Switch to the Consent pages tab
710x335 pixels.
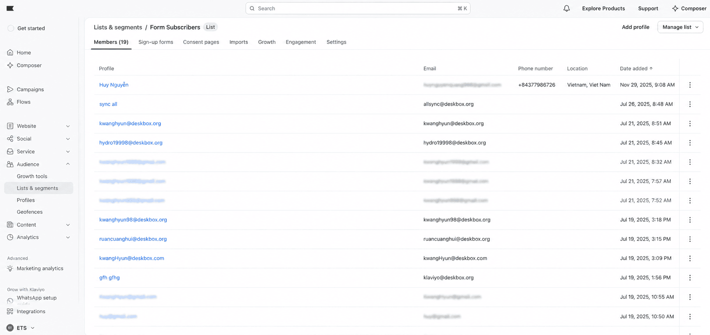coord(201,42)
